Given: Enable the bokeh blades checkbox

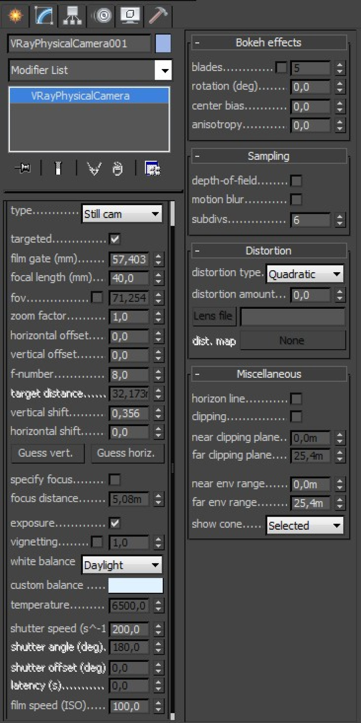Looking at the screenshot, I should pos(281,67).
